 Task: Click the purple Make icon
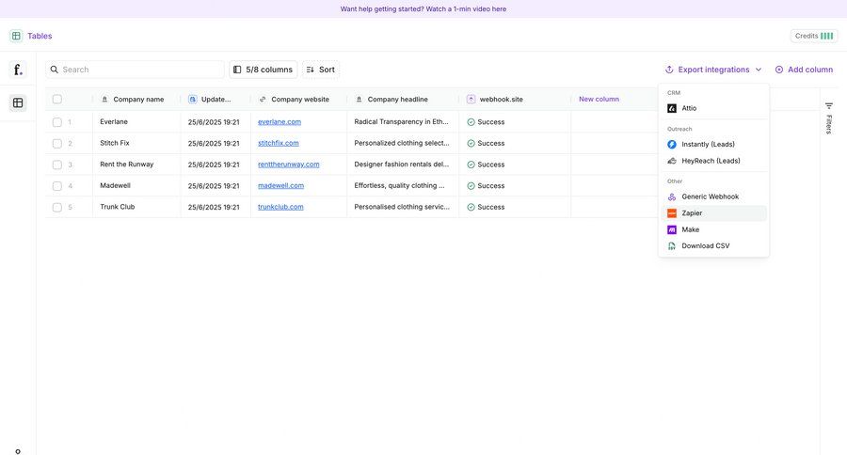(x=672, y=229)
